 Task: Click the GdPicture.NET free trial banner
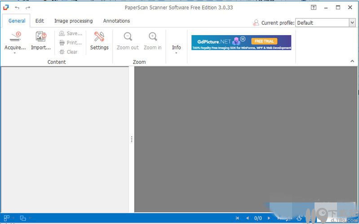click(241, 42)
